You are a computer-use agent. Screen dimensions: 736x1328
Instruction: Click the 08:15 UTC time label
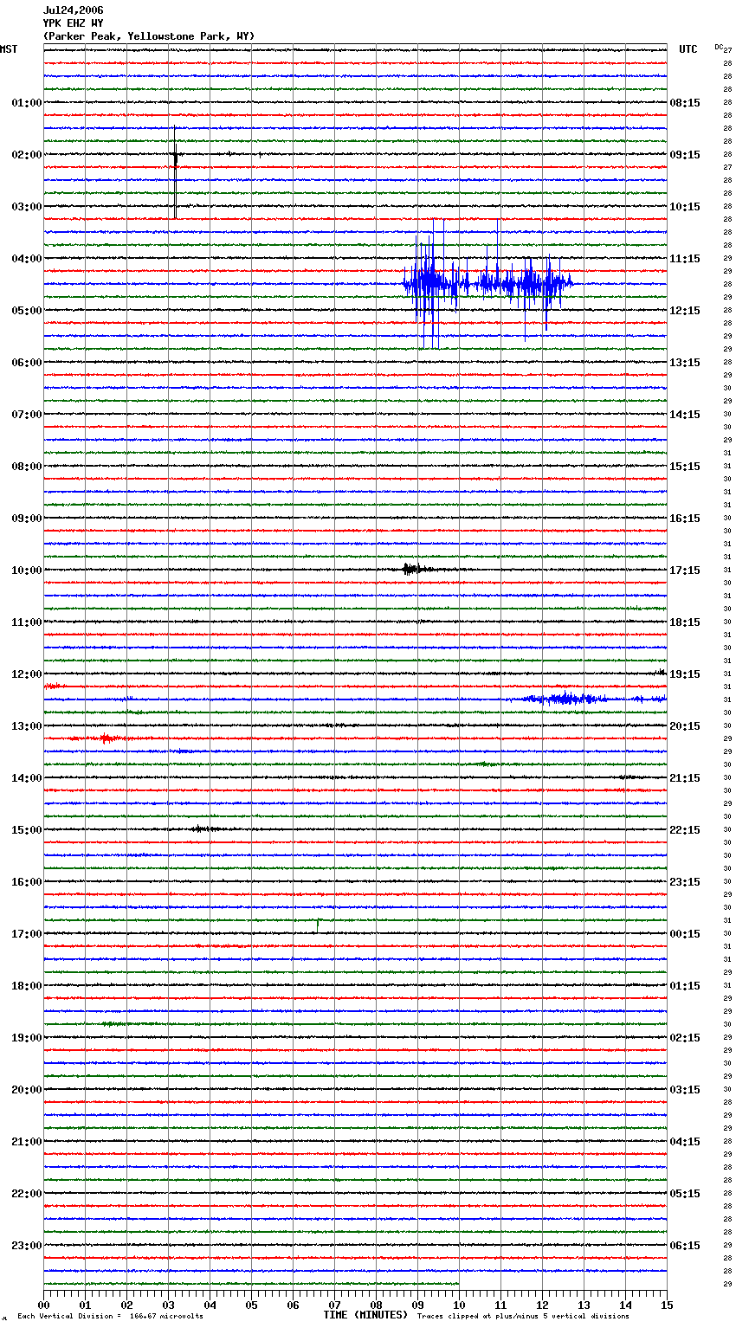point(685,103)
